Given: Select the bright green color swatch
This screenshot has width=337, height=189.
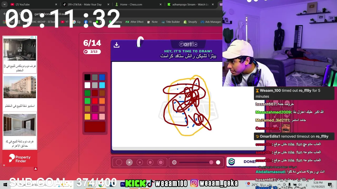Looking at the screenshot, I should (x=87, y=101).
